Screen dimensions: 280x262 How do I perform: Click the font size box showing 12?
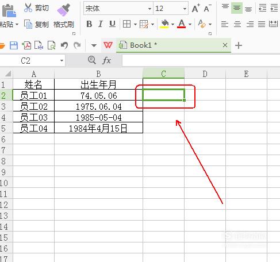(168, 9)
